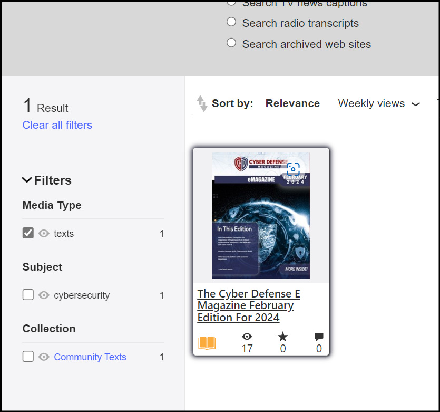Image resolution: width=440 pixels, height=412 pixels.
Task: Click the '1 Result' count text
Action: click(x=46, y=106)
